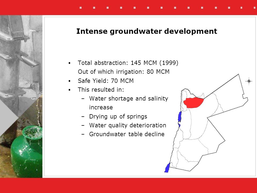Click the "Drying up of springs" line
Image resolution: width=257 pixels, height=193 pixels.
(118, 117)
